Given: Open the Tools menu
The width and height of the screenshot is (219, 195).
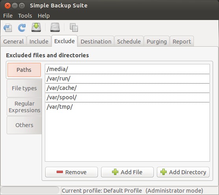Looking at the screenshot, I should coord(25,16).
